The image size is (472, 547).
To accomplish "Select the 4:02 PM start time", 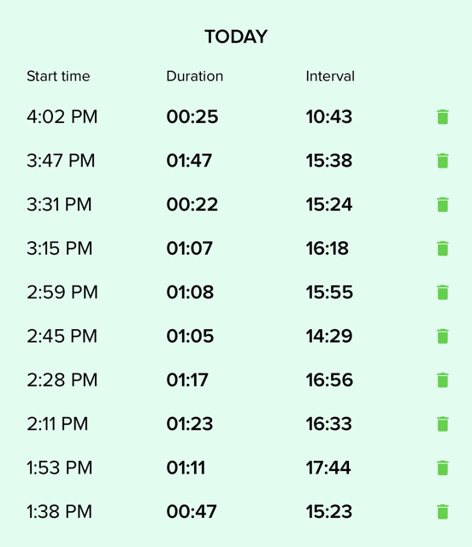I will point(62,116).
